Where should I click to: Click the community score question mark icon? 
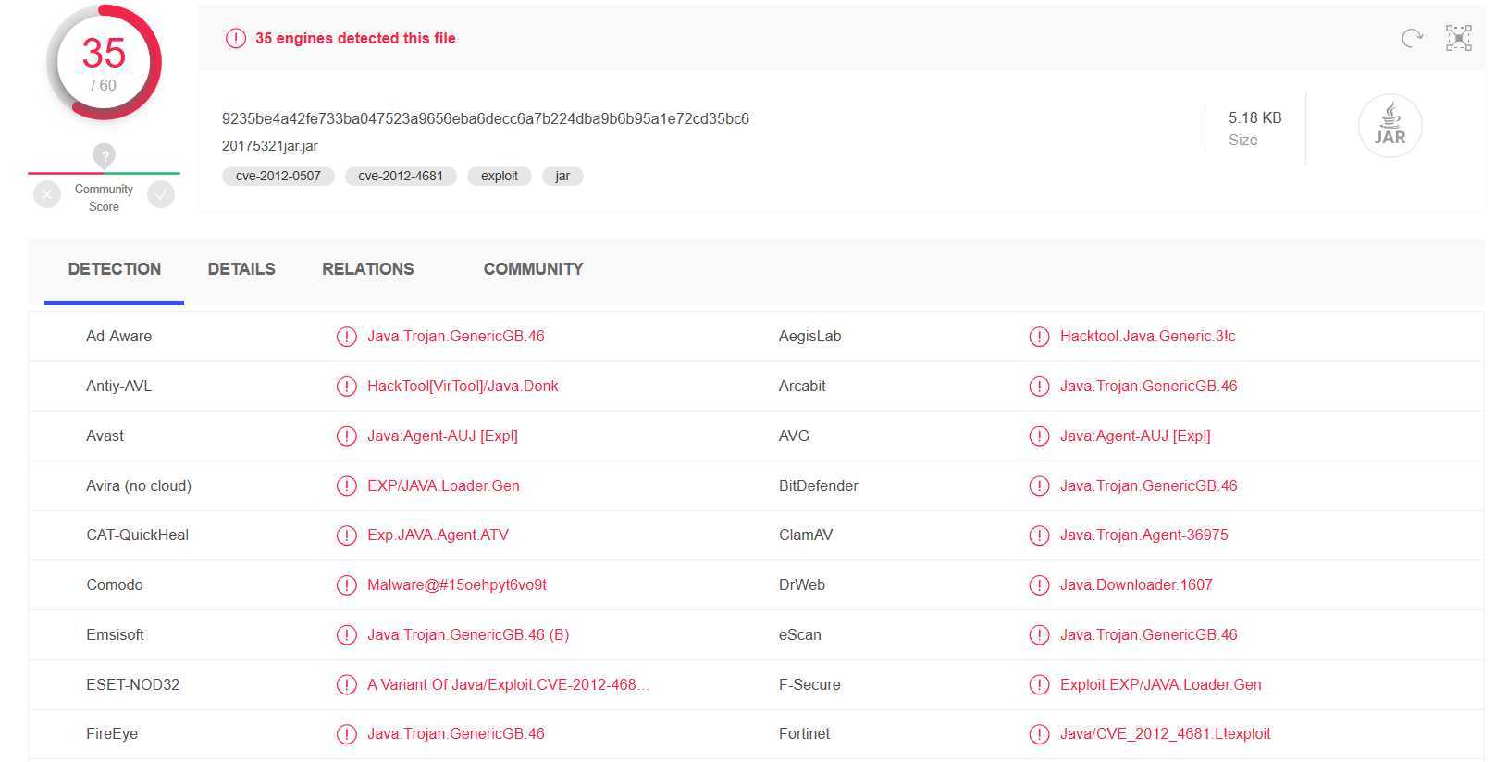click(105, 155)
